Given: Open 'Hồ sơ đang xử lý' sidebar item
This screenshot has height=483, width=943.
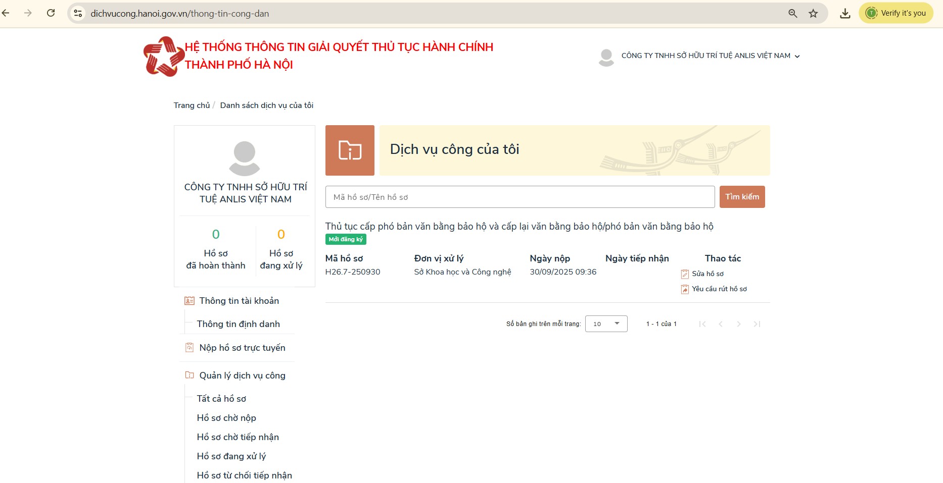Looking at the screenshot, I should [231, 456].
